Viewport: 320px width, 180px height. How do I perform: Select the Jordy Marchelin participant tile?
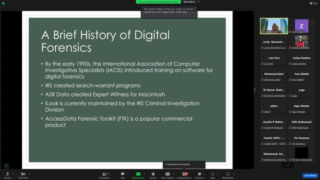tap(274, 42)
